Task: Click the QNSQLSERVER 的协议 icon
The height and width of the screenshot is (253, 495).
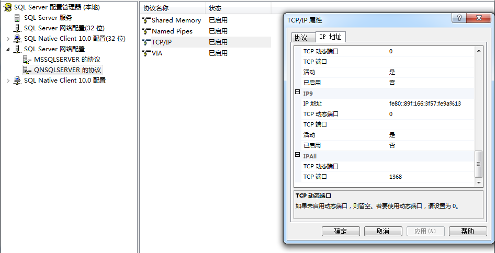Action: (x=27, y=70)
